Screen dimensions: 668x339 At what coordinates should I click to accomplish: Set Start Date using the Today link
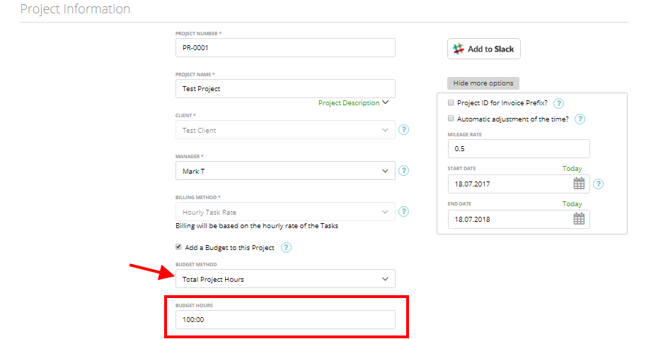point(572,168)
